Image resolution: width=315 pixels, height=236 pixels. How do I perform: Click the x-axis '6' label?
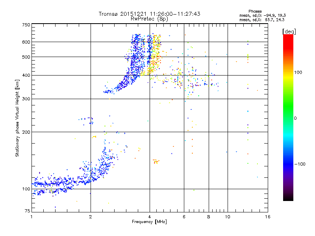[184, 217]
